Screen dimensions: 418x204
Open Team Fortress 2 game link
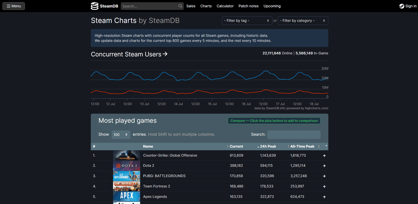click(156, 186)
